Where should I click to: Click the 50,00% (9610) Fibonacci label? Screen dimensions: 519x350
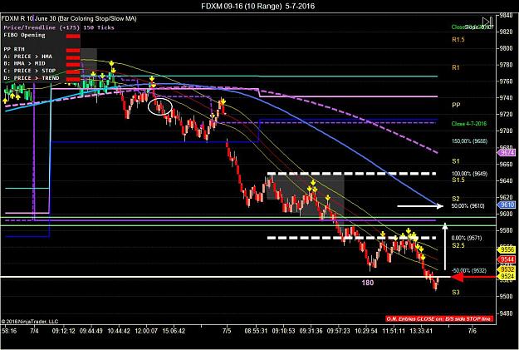(x=468, y=206)
